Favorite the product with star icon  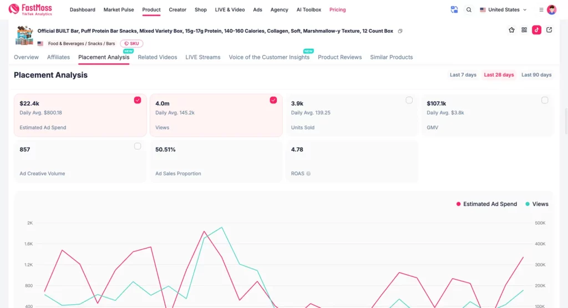pyautogui.click(x=511, y=30)
